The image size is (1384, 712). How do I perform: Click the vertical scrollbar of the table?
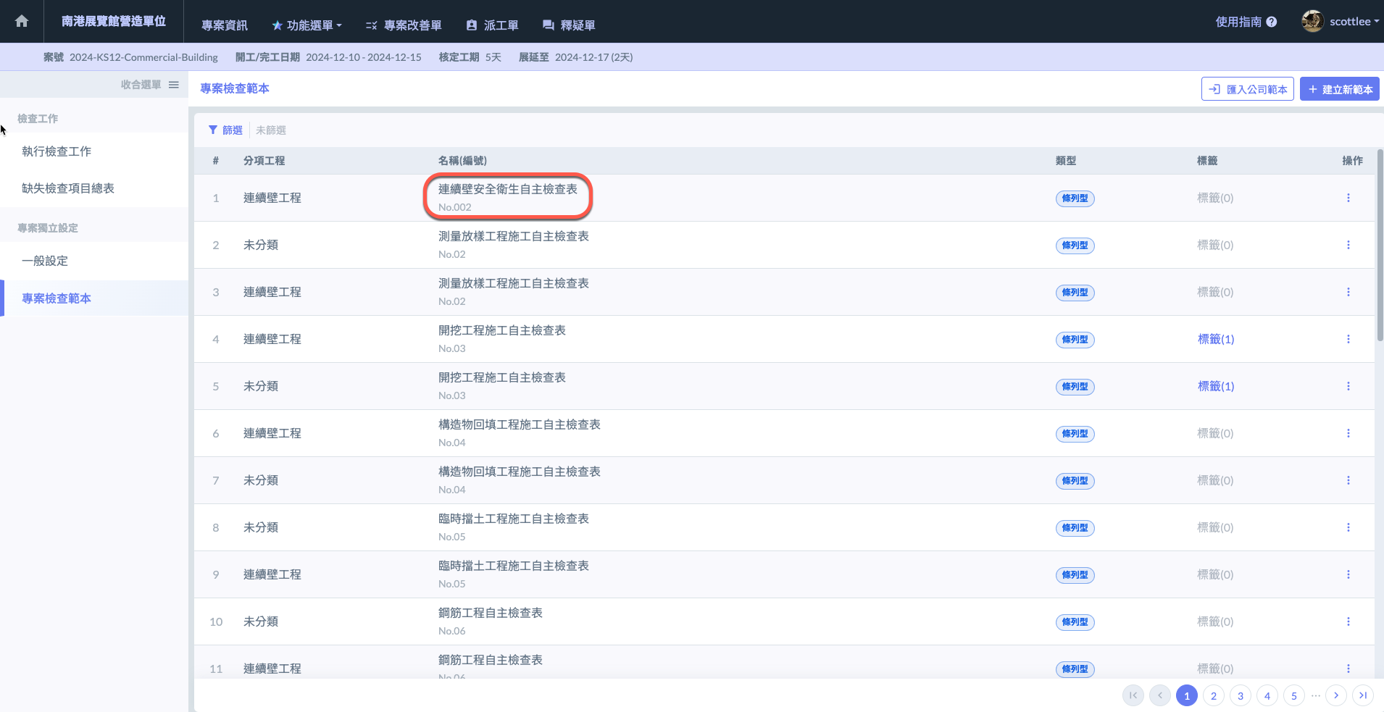pyautogui.click(x=1380, y=246)
